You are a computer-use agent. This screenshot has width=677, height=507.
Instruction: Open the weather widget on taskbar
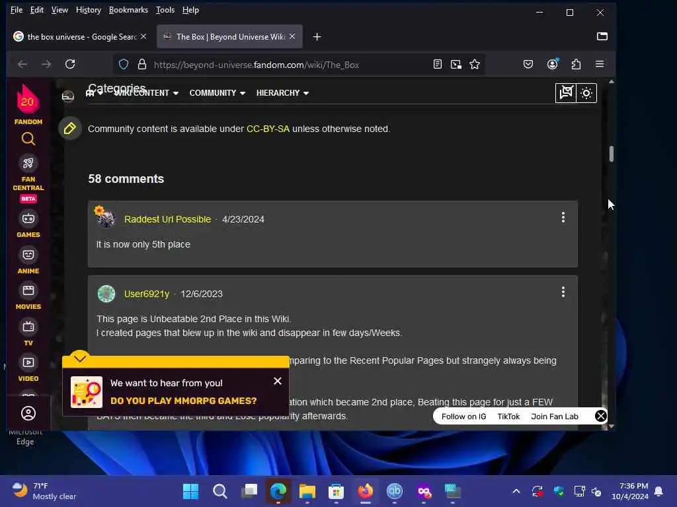point(43,491)
